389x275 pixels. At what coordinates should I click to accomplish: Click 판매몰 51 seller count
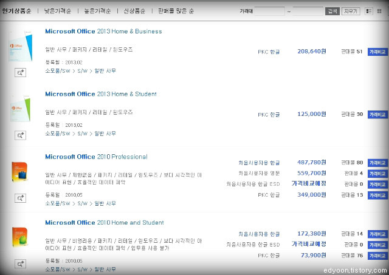(352, 52)
